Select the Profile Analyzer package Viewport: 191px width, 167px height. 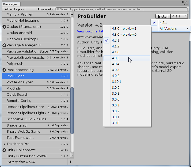[x=36, y=82]
